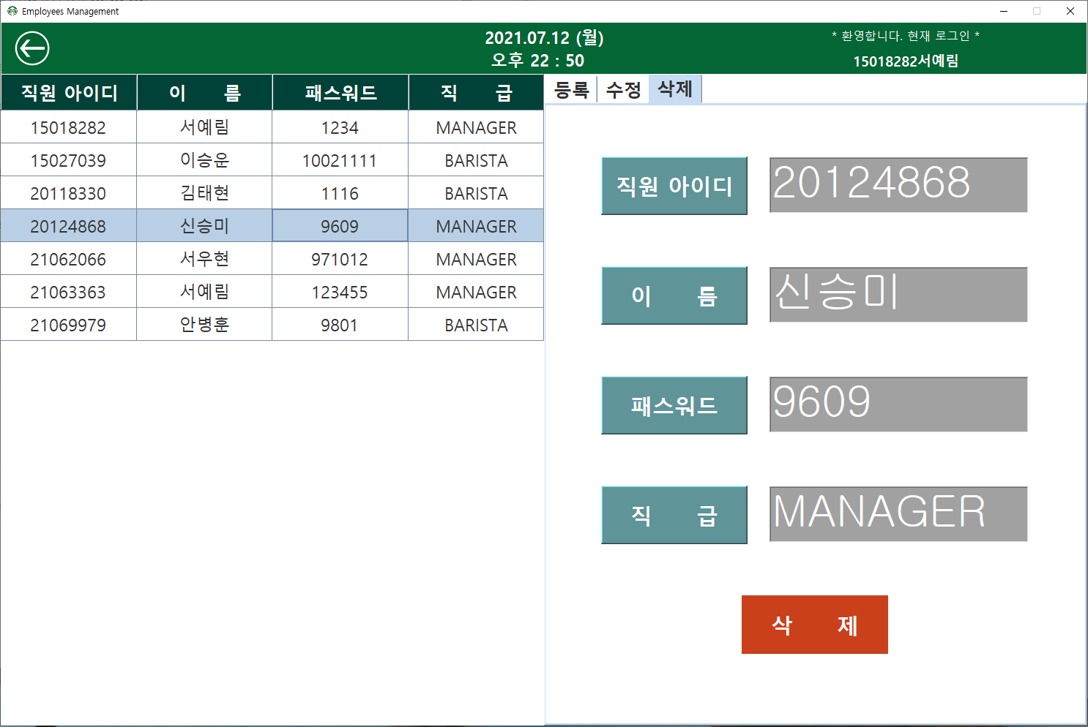
Task: Click name cell 서우현
Action: pos(205,259)
